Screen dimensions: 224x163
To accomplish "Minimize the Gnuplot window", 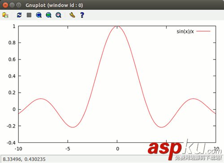I will (x=12, y=5).
